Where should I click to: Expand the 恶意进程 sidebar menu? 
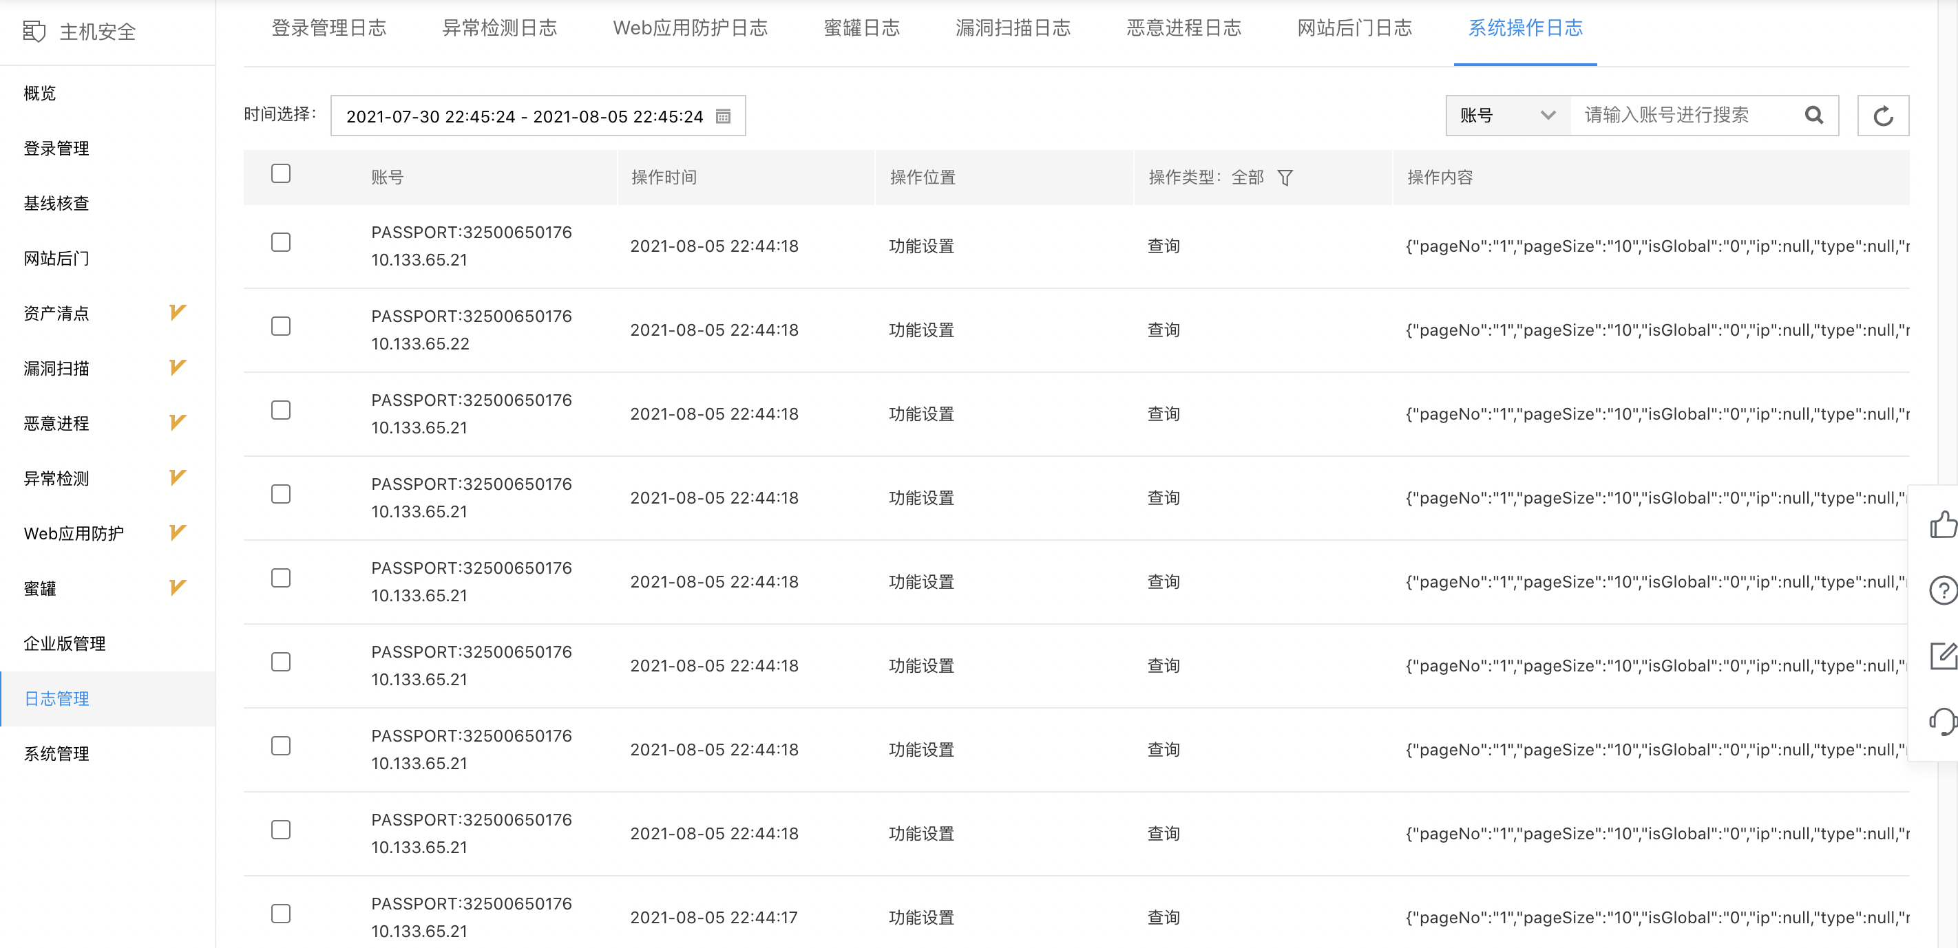(x=107, y=423)
